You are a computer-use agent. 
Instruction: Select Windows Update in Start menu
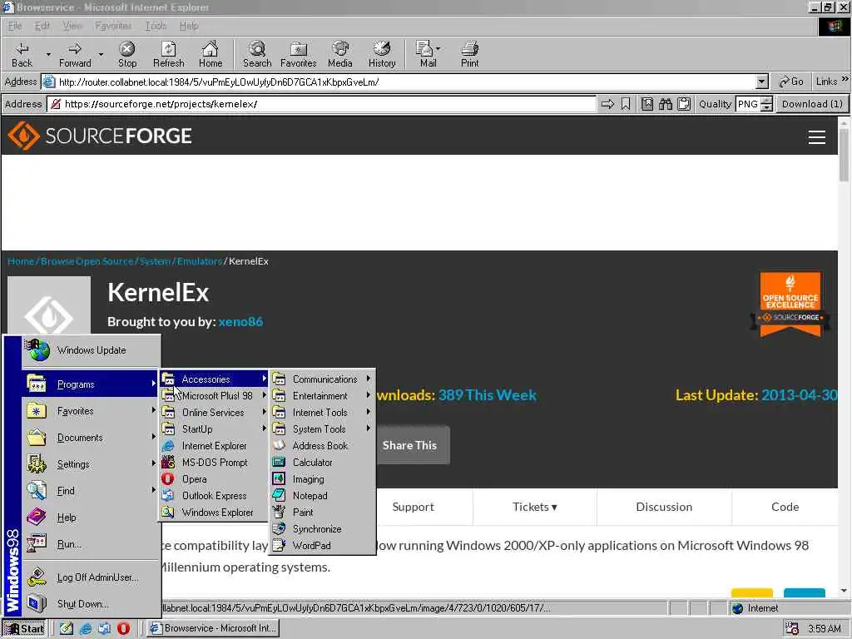pos(92,350)
